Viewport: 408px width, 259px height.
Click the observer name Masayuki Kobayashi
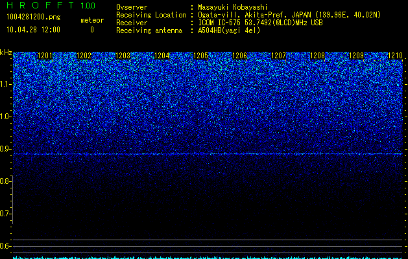click(x=233, y=7)
